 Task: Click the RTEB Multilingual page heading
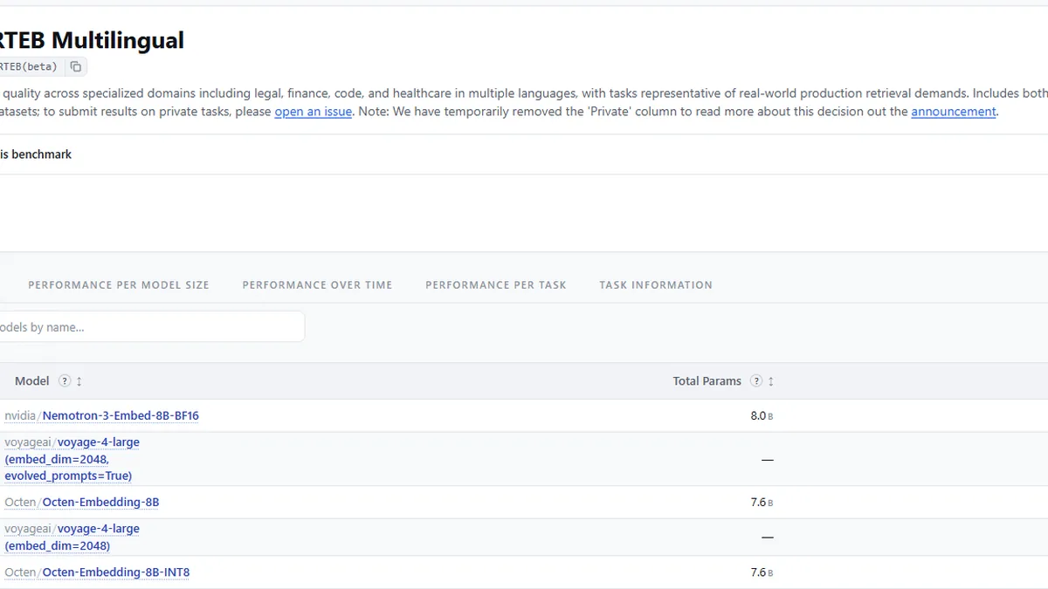click(x=92, y=40)
